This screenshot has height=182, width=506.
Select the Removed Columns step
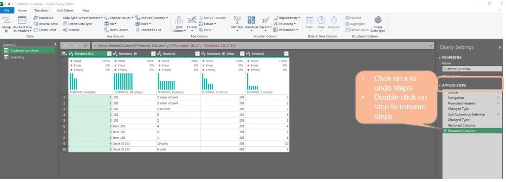[x=461, y=125]
